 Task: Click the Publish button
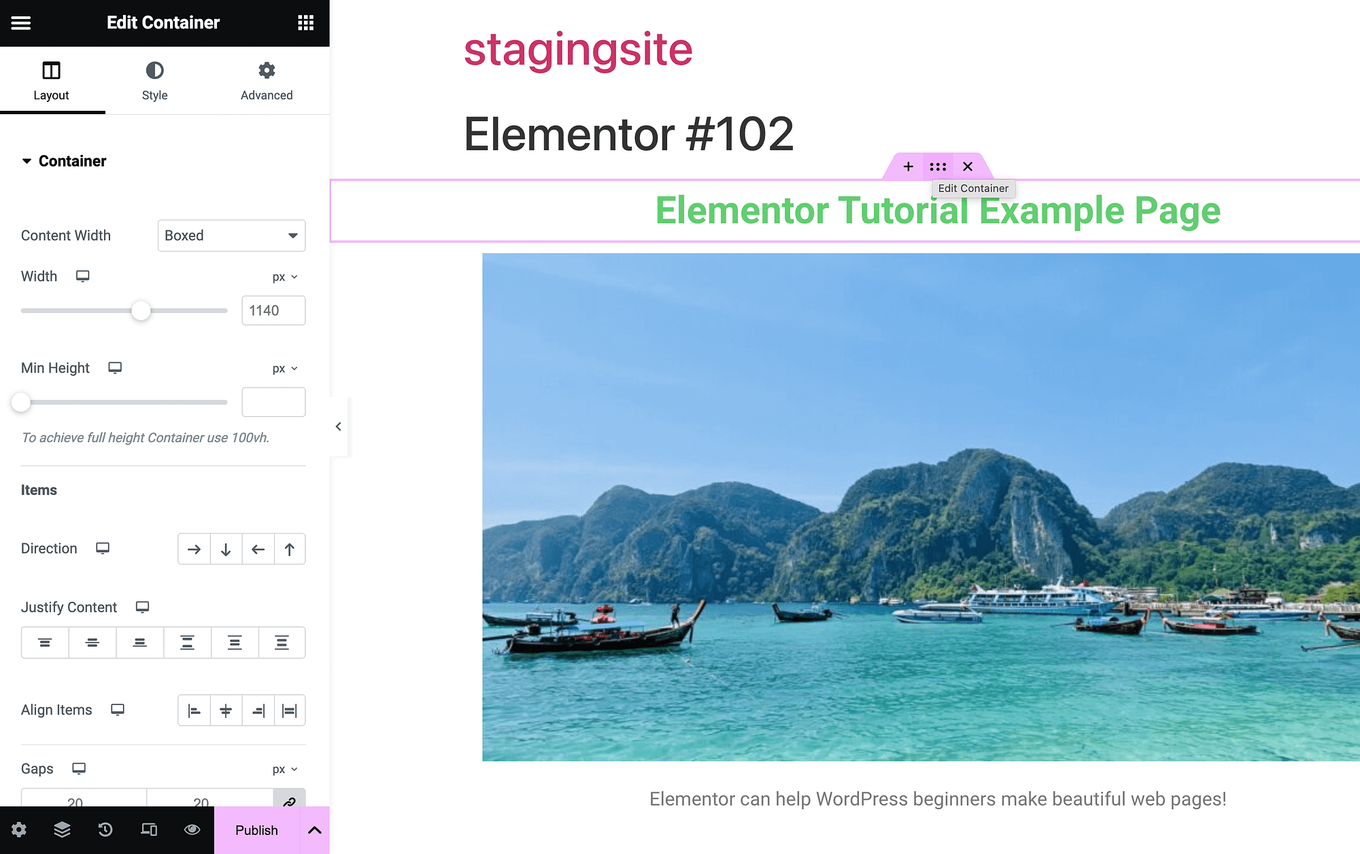tap(255, 830)
